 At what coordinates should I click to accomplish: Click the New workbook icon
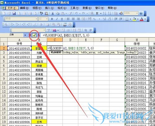point(4,13)
